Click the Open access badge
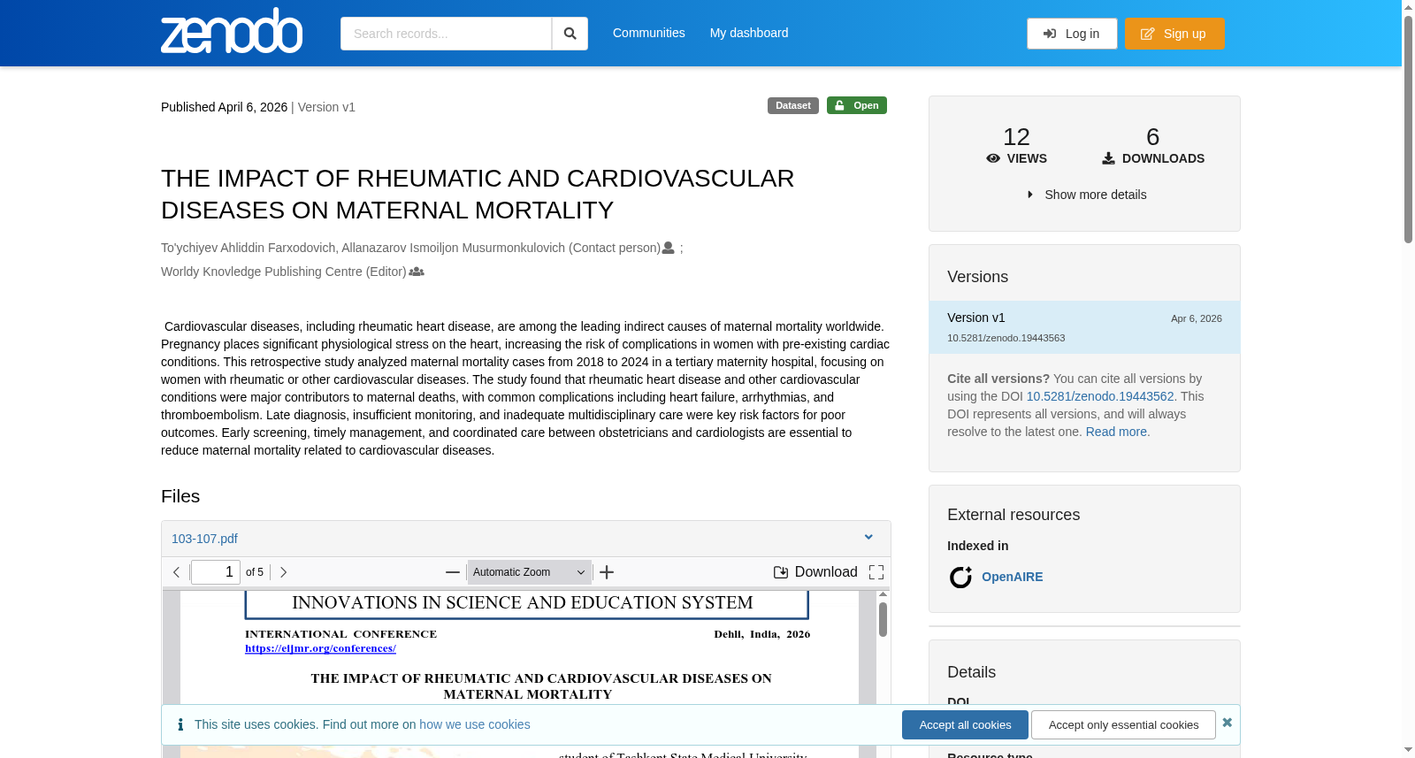This screenshot has width=1415, height=758. [857, 105]
